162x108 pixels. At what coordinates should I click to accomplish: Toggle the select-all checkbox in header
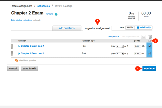click(x=150, y=41)
